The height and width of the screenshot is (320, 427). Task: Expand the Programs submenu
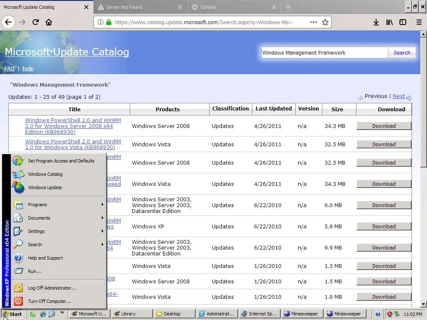click(x=58, y=204)
